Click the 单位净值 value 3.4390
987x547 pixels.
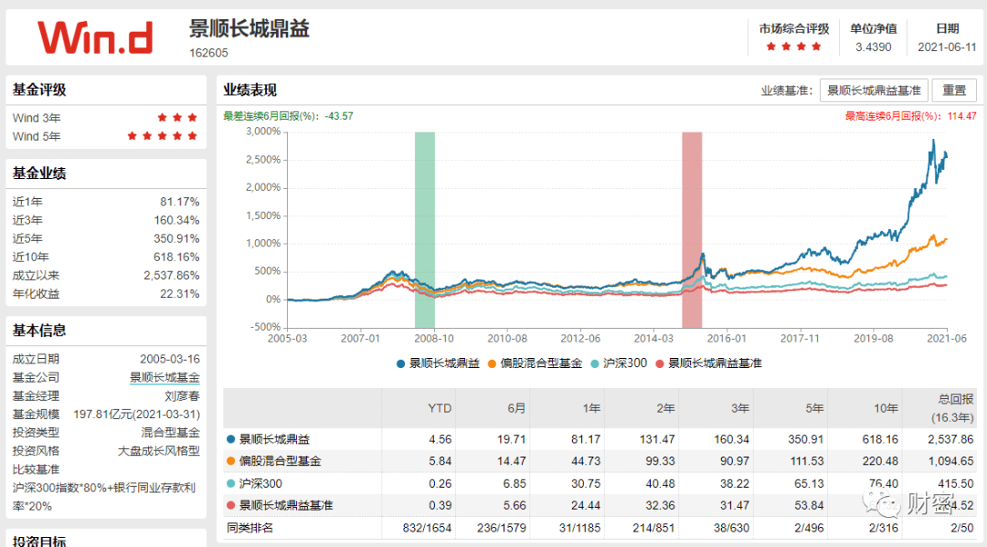pos(873,47)
